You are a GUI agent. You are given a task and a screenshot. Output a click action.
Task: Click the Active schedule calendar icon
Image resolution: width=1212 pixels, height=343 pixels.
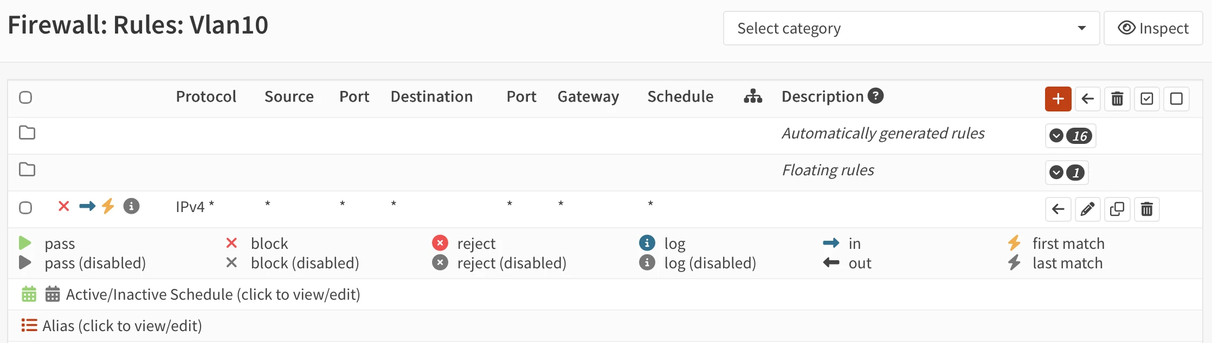[29, 294]
